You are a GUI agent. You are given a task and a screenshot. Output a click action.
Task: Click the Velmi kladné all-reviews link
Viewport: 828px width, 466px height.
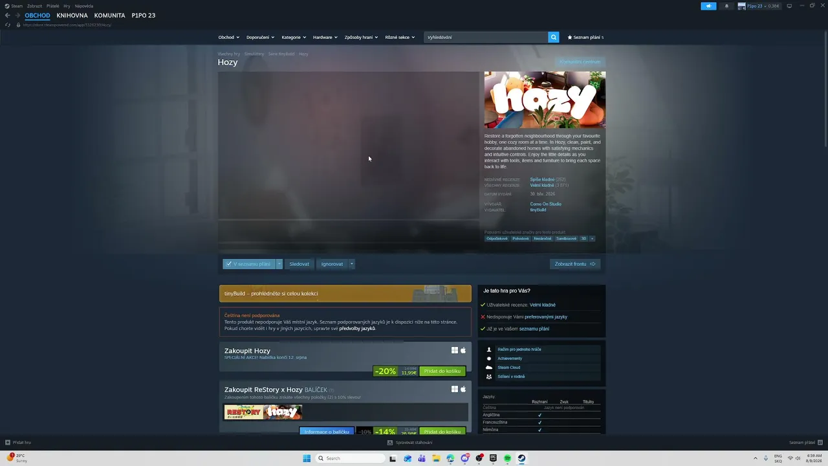(542, 186)
